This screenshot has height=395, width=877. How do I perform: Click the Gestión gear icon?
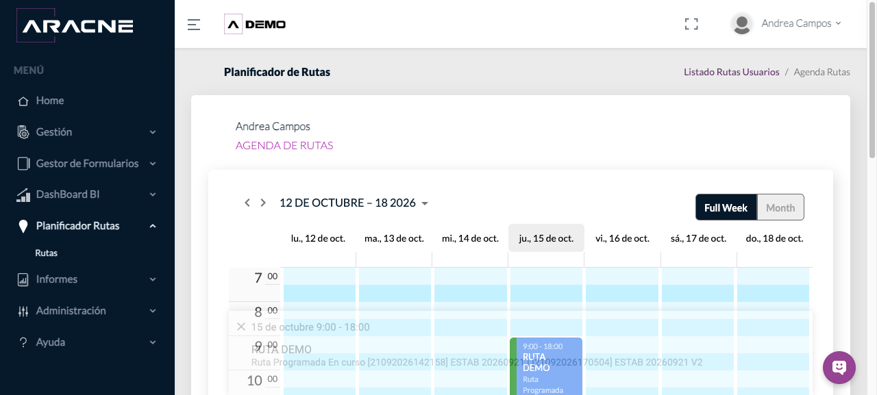coord(23,132)
